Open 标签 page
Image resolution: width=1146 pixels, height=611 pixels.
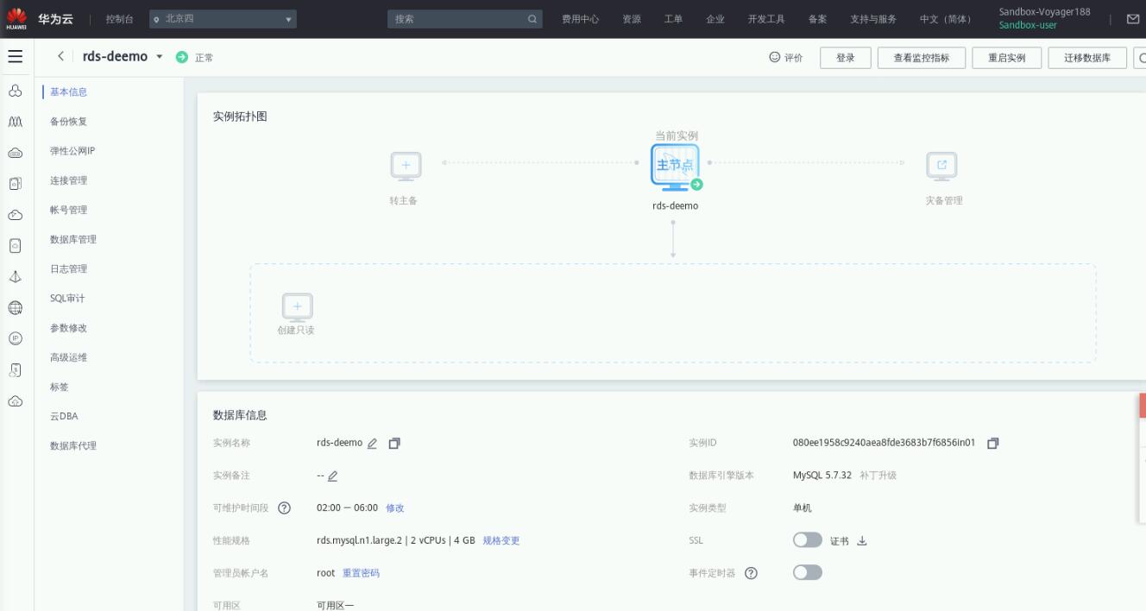click(60, 387)
